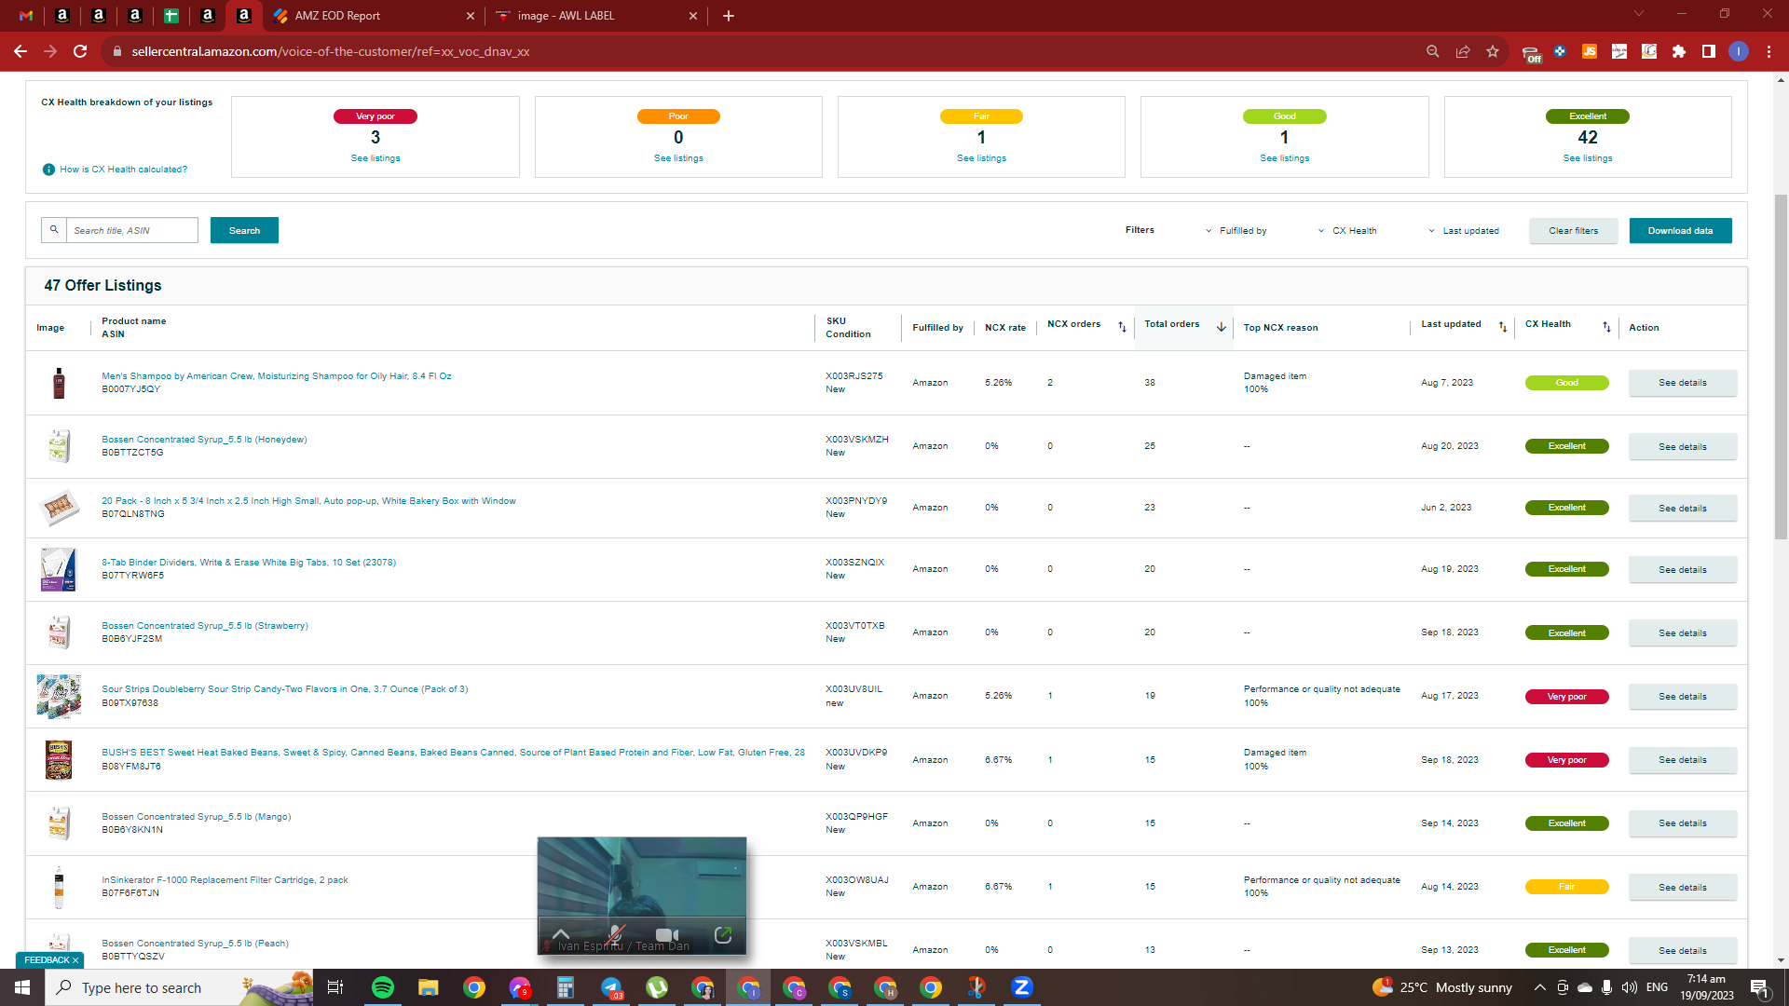The height and width of the screenshot is (1006, 1789).
Task: Click the Search title, ASIN field
Action: click(131, 230)
